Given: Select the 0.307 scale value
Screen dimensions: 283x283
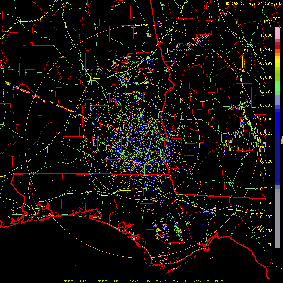Looking at the screenshot, I should pyautogui.click(x=266, y=217).
